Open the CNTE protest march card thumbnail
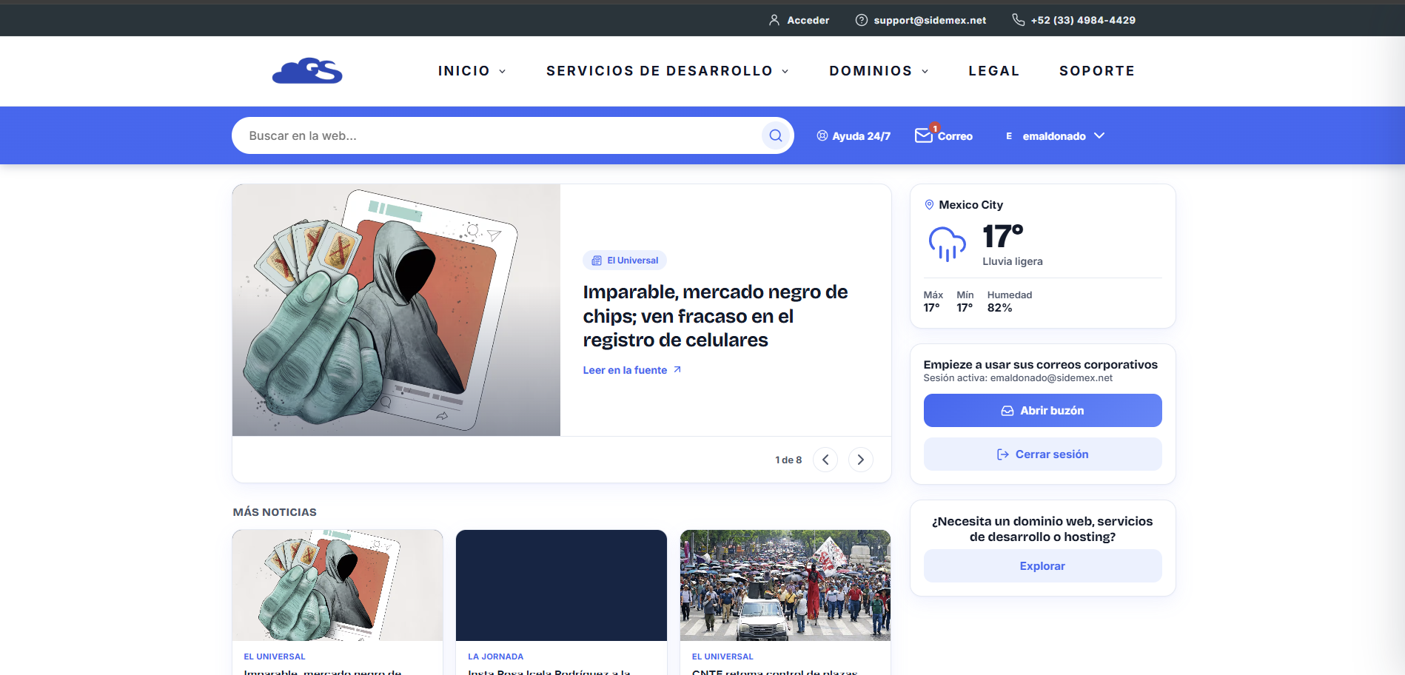The width and height of the screenshot is (1405, 675). pyautogui.click(x=785, y=585)
